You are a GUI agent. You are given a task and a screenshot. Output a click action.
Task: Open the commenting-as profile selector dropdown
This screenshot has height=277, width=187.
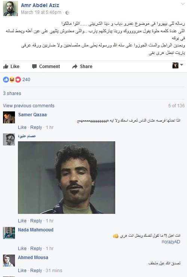click(x=178, y=65)
